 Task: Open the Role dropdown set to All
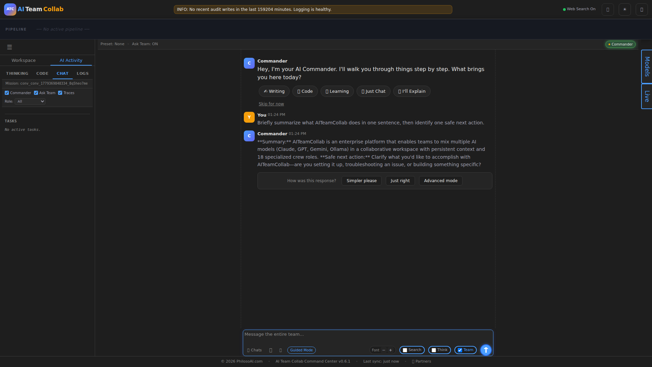pos(30,102)
